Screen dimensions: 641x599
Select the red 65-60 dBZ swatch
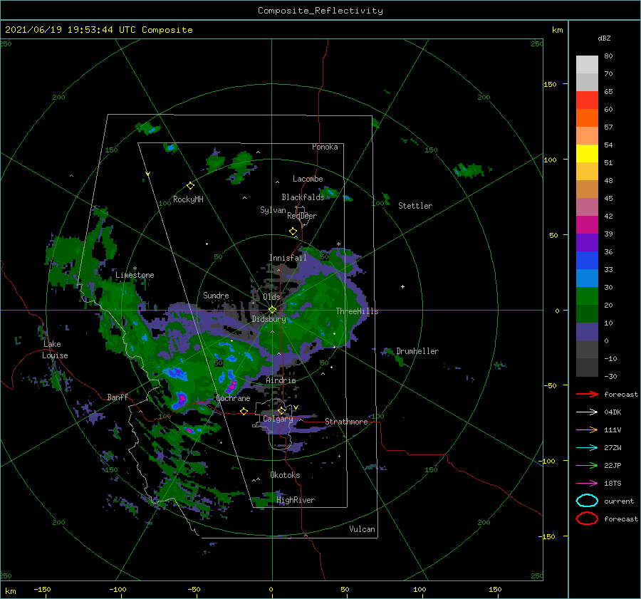point(587,100)
